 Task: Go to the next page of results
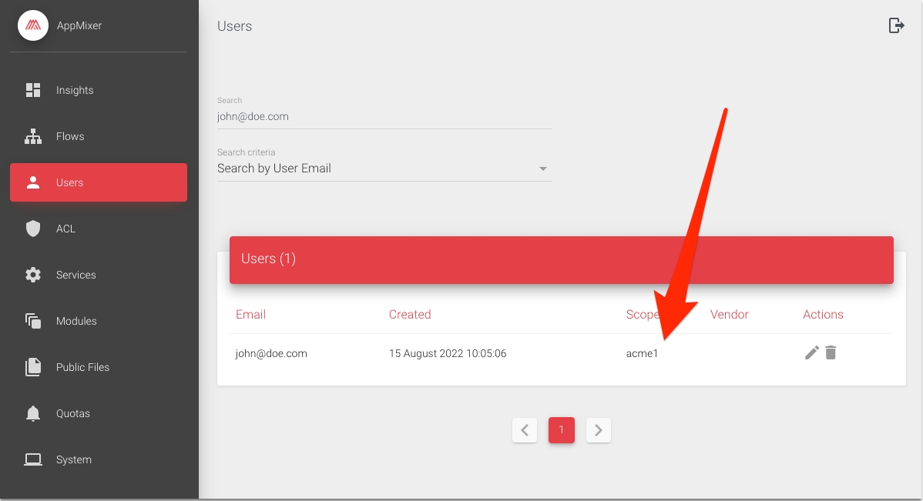[599, 430]
